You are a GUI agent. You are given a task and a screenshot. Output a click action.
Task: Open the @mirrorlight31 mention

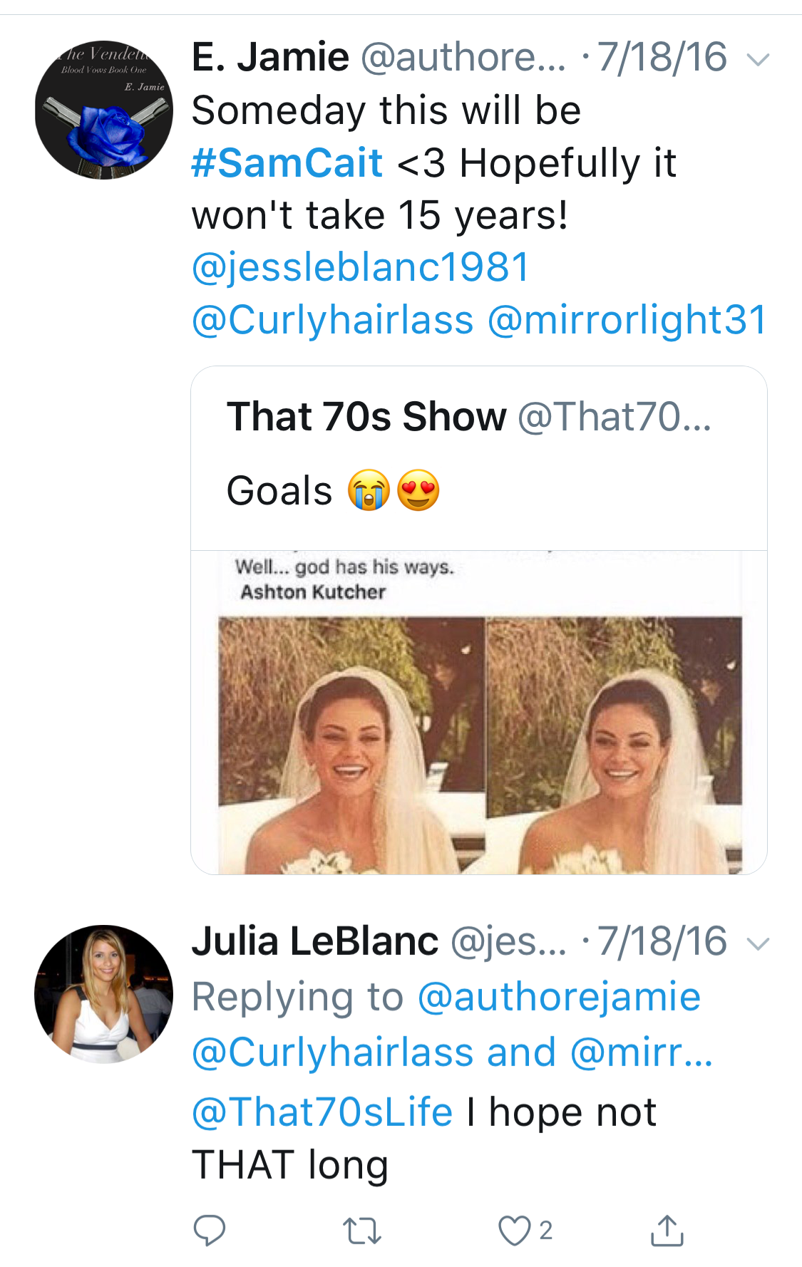click(x=627, y=320)
